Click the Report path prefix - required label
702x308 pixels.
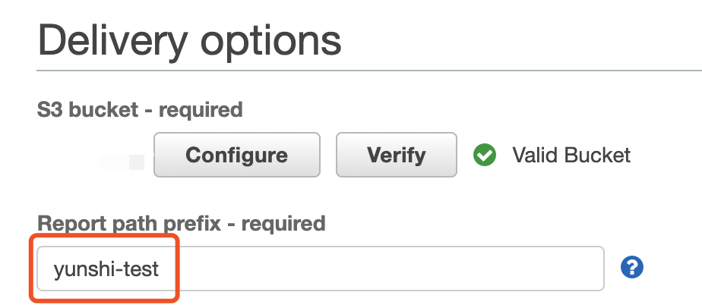[182, 223]
